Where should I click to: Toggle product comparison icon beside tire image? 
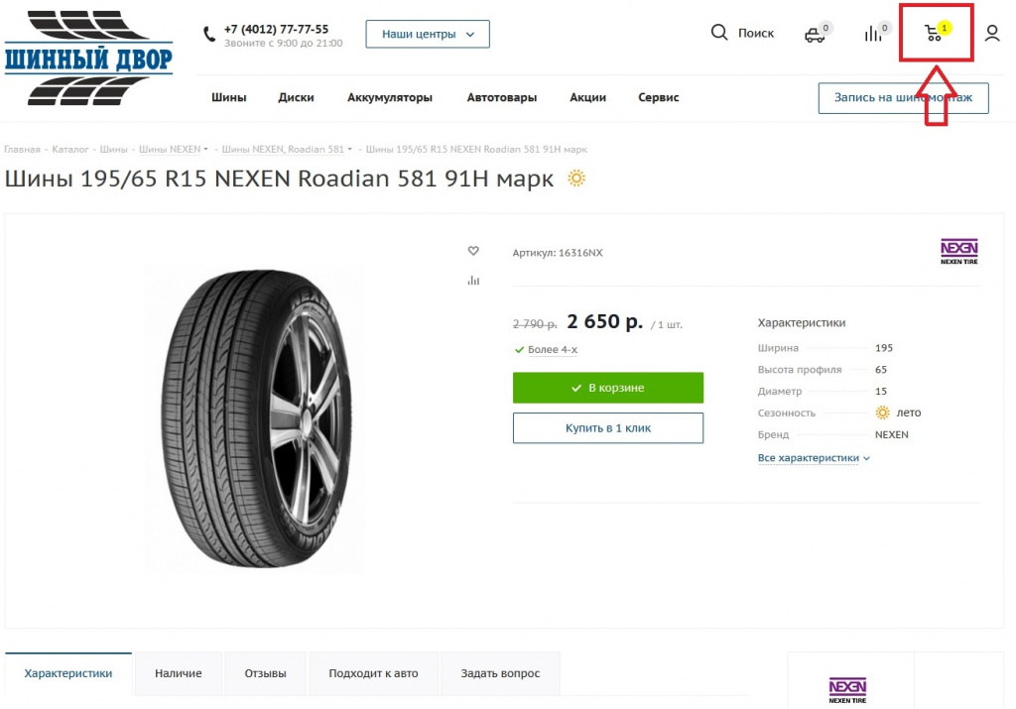tap(473, 281)
